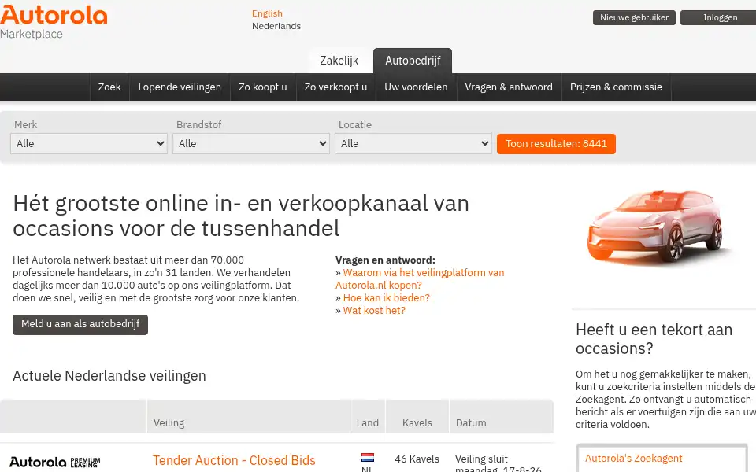Open Autorola's Zoekagent link

click(x=633, y=458)
